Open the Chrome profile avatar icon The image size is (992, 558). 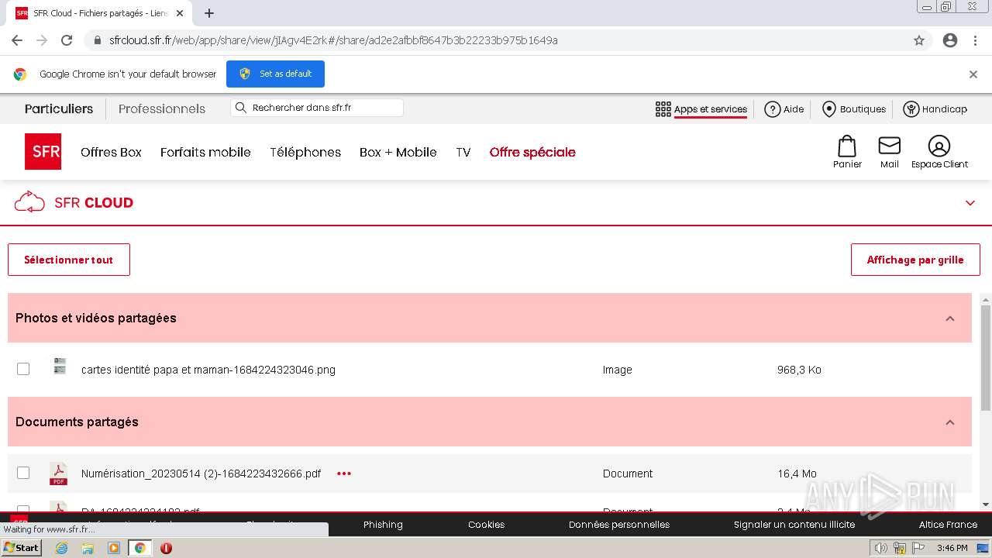pyautogui.click(x=950, y=40)
